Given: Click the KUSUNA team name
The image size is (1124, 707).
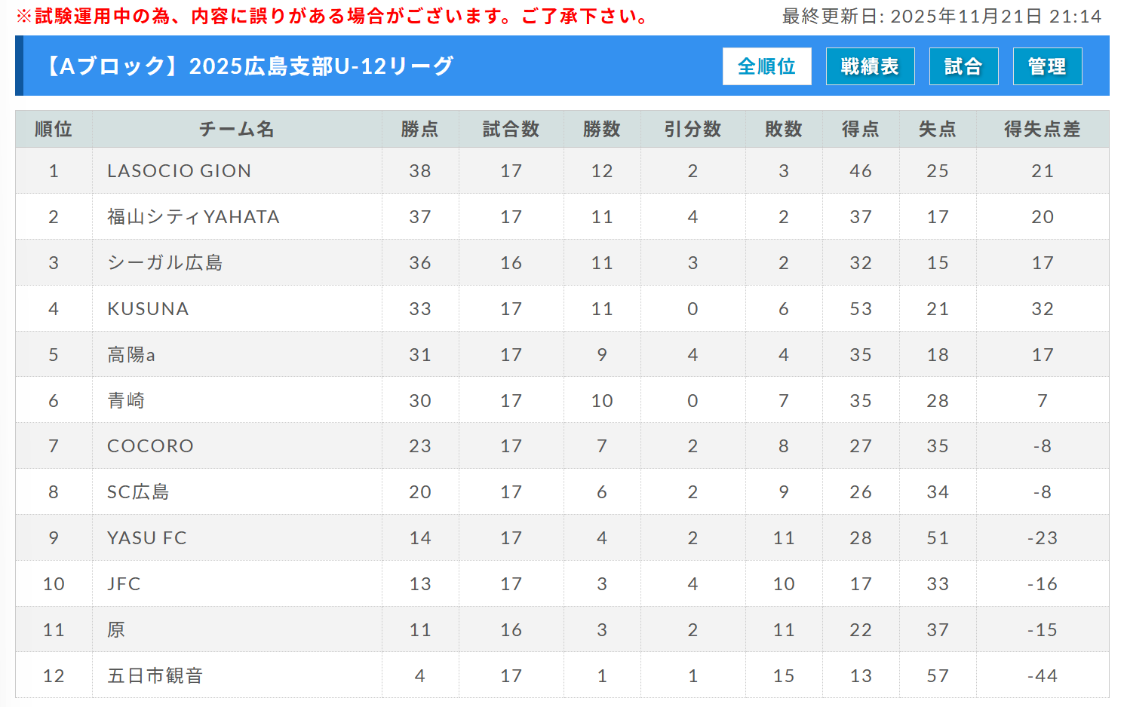Looking at the screenshot, I should [148, 309].
